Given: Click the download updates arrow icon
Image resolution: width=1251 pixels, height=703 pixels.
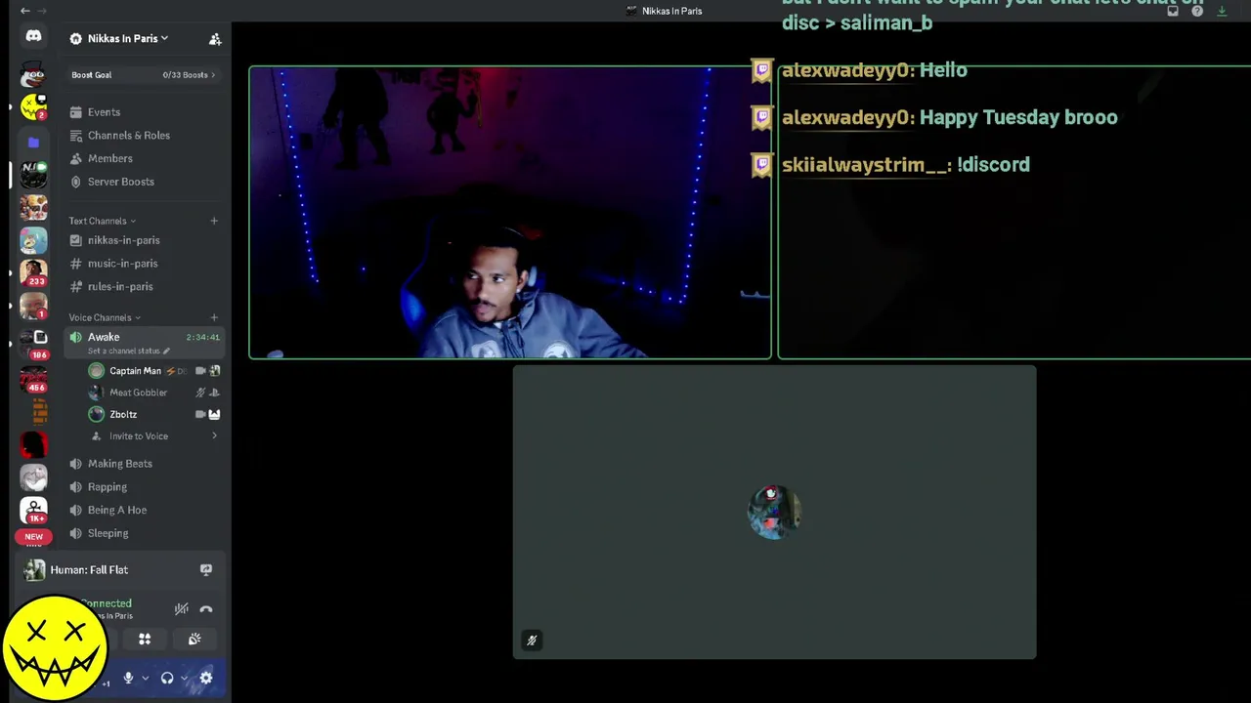Looking at the screenshot, I should (1222, 11).
